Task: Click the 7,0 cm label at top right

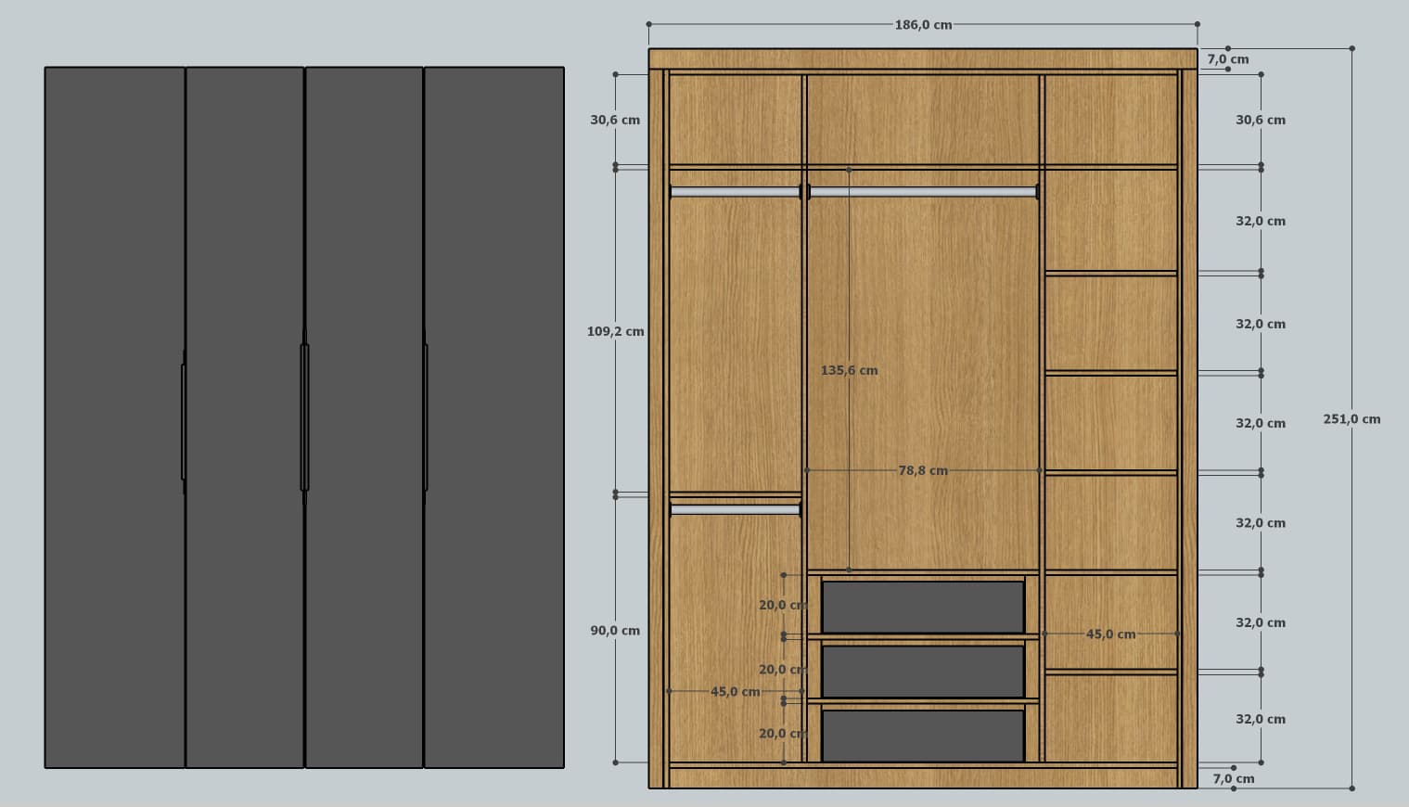Action: click(x=1228, y=59)
